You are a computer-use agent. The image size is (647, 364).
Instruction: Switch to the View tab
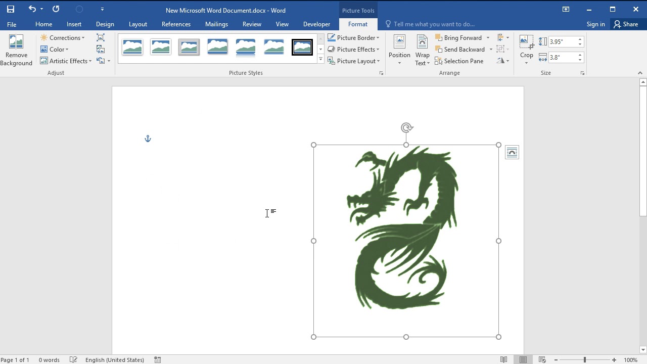(282, 24)
